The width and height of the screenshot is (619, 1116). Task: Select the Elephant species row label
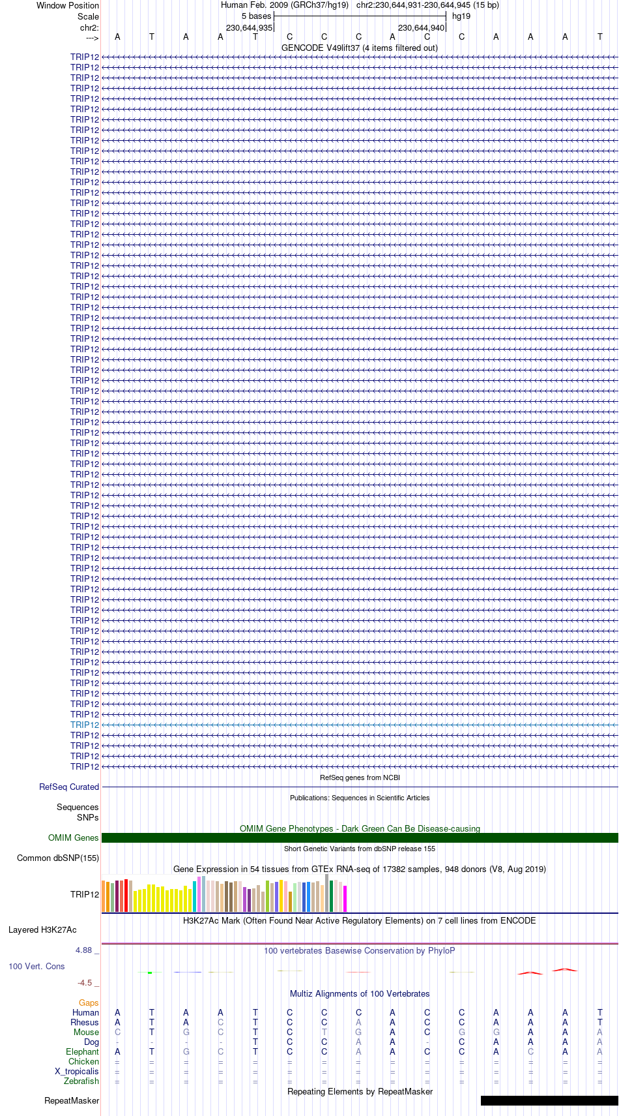coord(82,1051)
